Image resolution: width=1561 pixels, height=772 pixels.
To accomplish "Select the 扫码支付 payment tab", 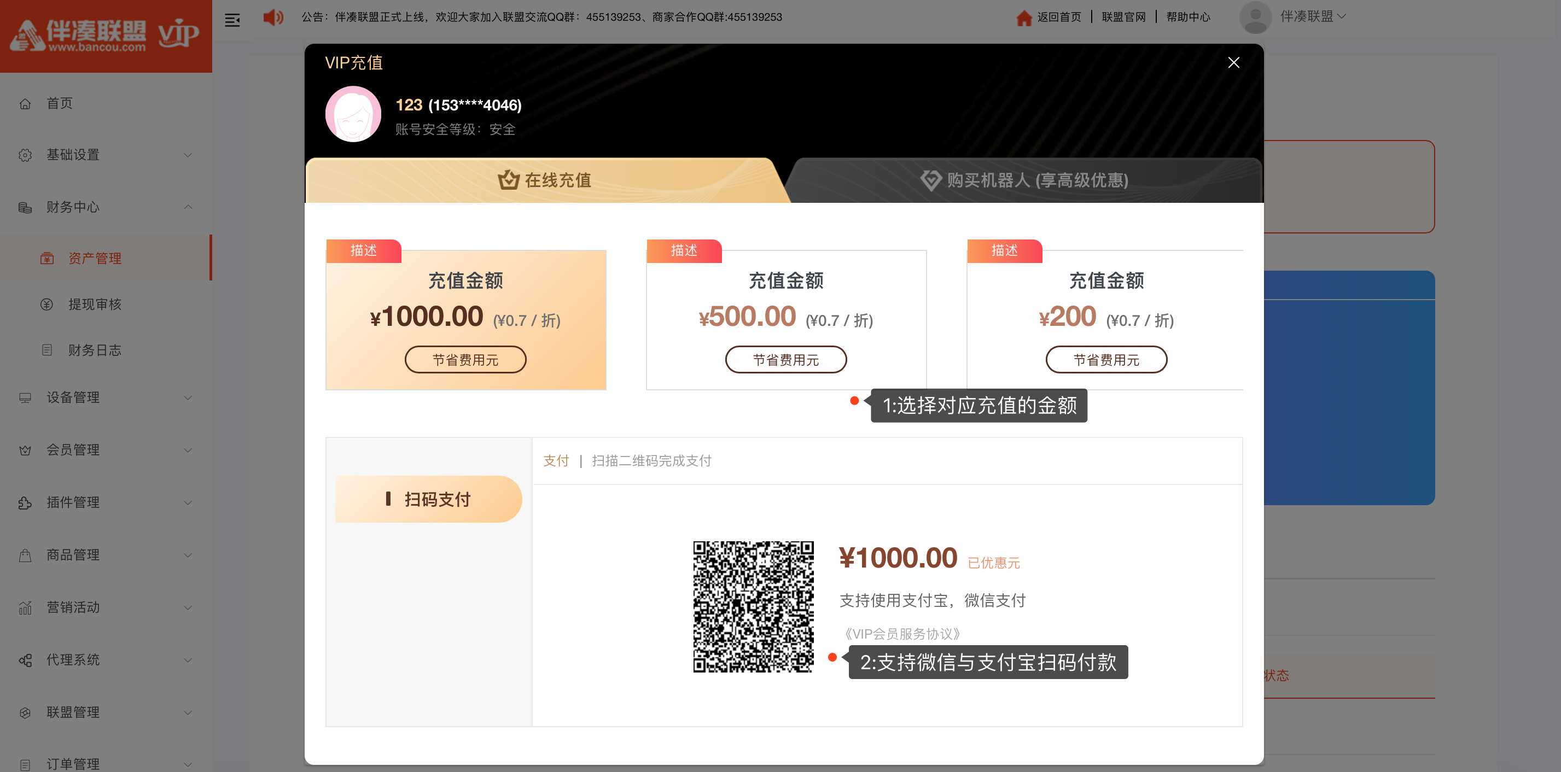I will tap(428, 499).
